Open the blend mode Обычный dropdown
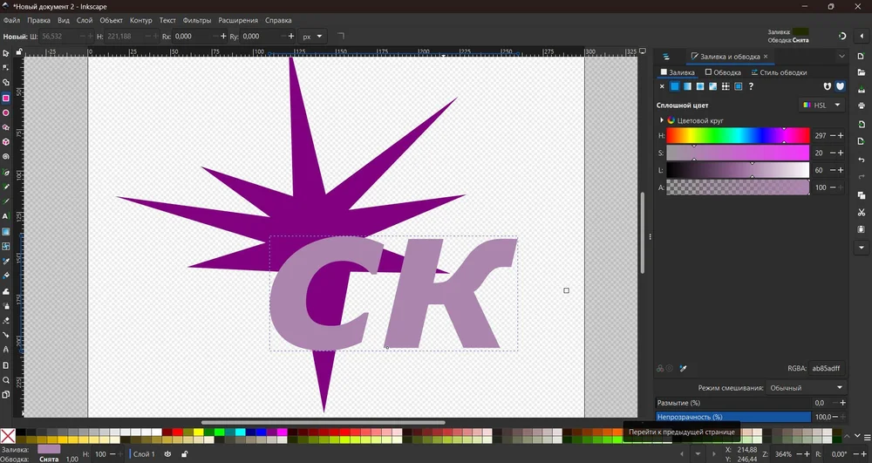 point(807,387)
